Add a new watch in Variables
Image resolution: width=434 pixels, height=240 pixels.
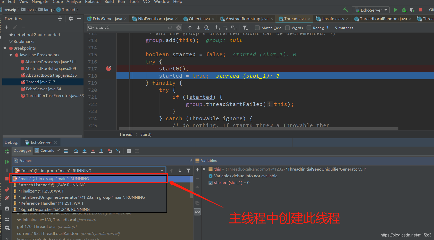coord(197,170)
